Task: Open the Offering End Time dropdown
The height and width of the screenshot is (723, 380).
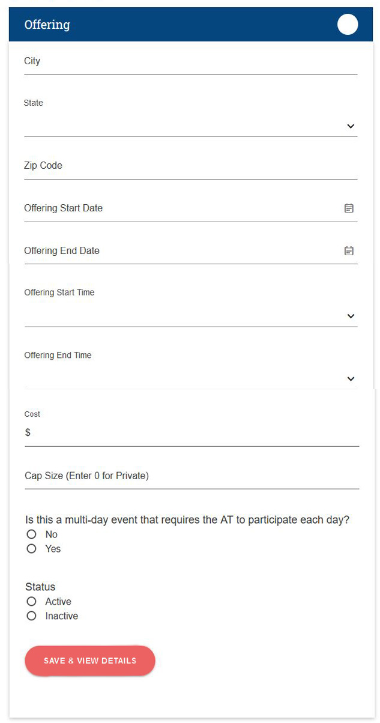Action: [351, 379]
